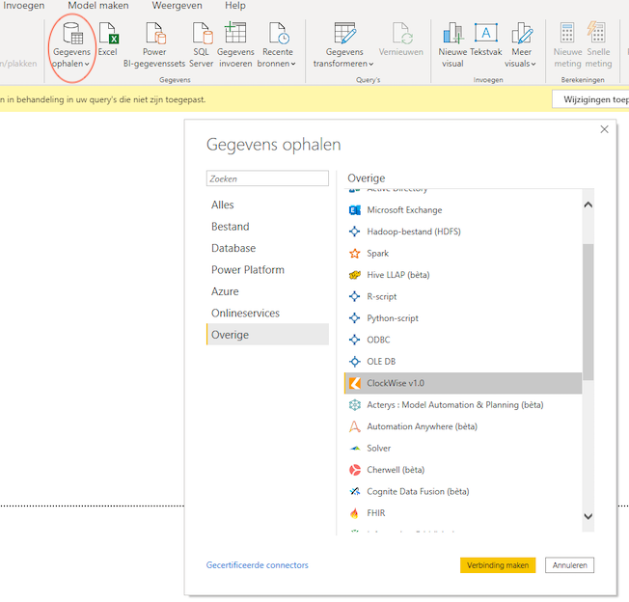Click the Zoeken search field

point(267,178)
